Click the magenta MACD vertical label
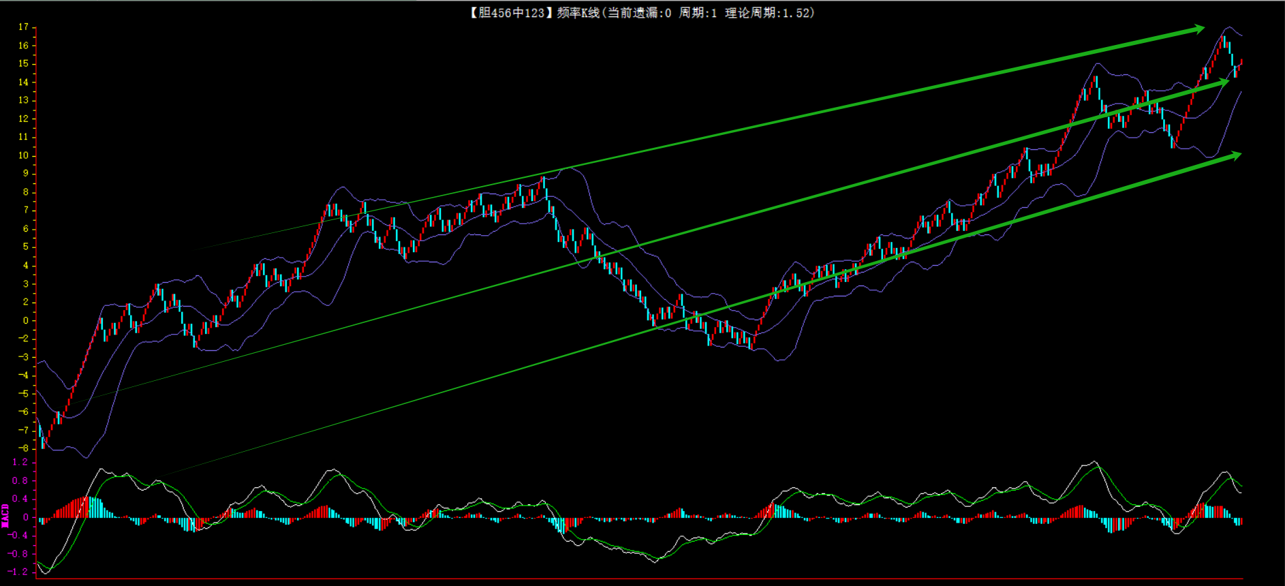This screenshot has height=586, width=1285. 5,516
